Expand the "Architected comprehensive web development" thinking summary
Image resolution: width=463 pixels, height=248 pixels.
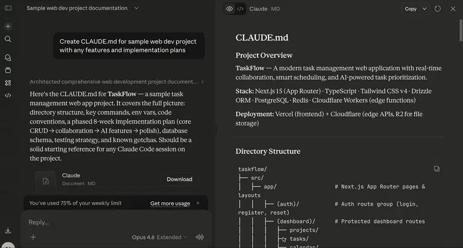click(116, 82)
